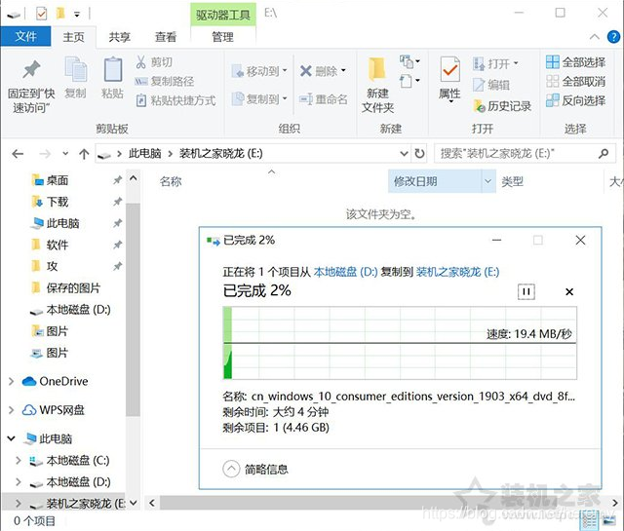Click the Delete (删除) icon

tap(306, 71)
